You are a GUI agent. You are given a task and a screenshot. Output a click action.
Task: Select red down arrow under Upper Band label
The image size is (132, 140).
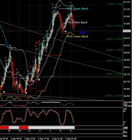(74, 10)
